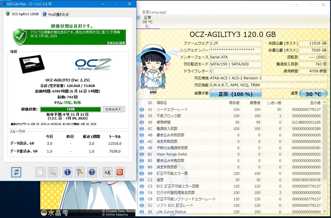Click the SMART list scroll down arrow
331x218 pixels.
325,211
